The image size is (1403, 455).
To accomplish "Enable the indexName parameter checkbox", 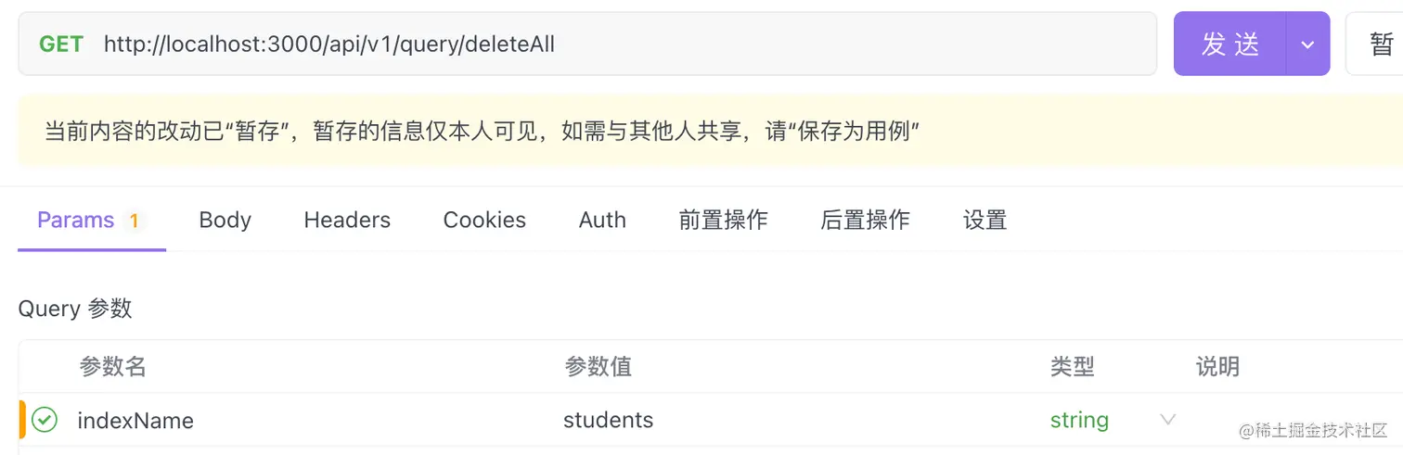I will 44,420.
